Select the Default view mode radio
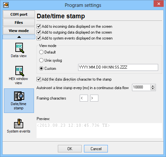166x157 pixels. (x=41, y=52)
